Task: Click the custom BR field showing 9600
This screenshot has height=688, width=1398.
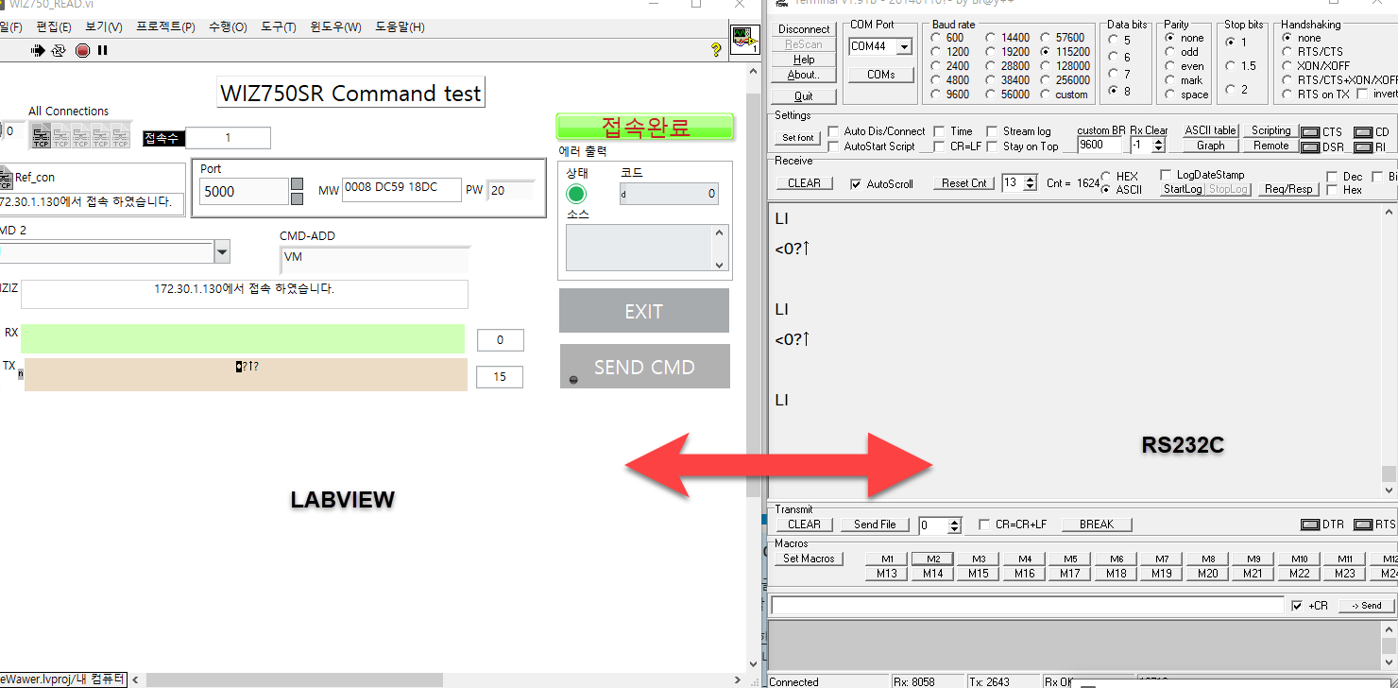Action: [x=1100, y=146]
